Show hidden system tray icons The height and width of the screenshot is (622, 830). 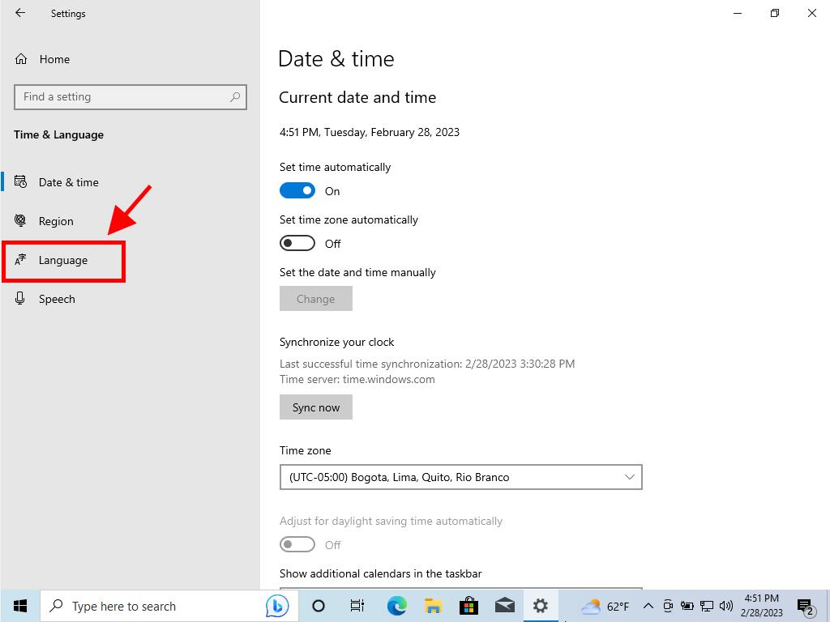[648, 606]
